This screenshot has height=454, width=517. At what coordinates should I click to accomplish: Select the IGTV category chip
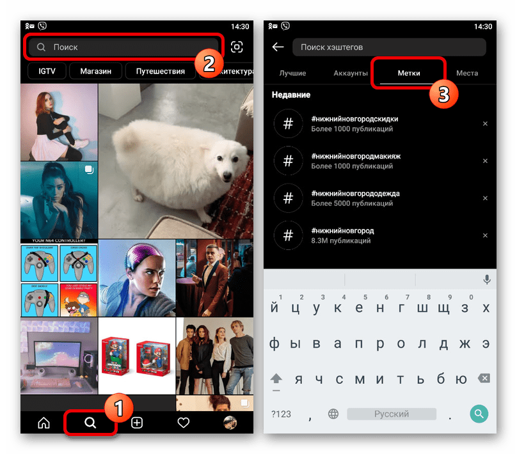click(x=47, y=71)
